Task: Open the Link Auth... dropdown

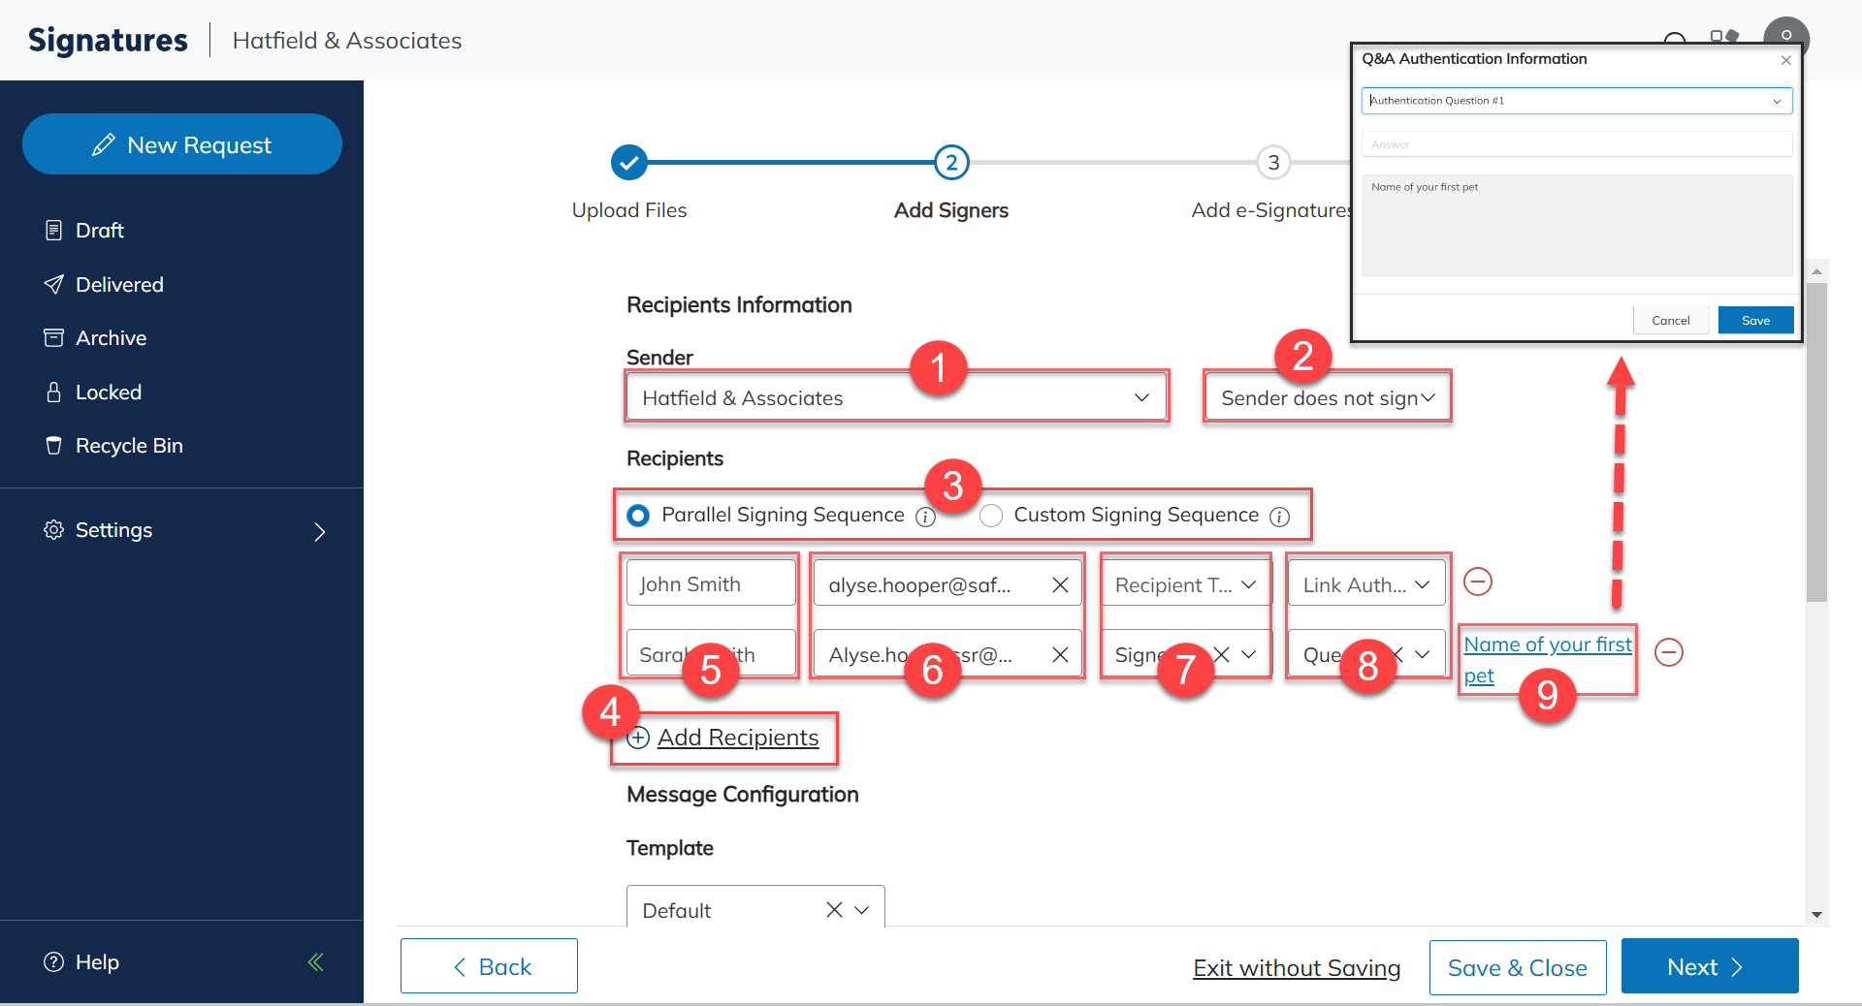Action: pos(1366,584)
